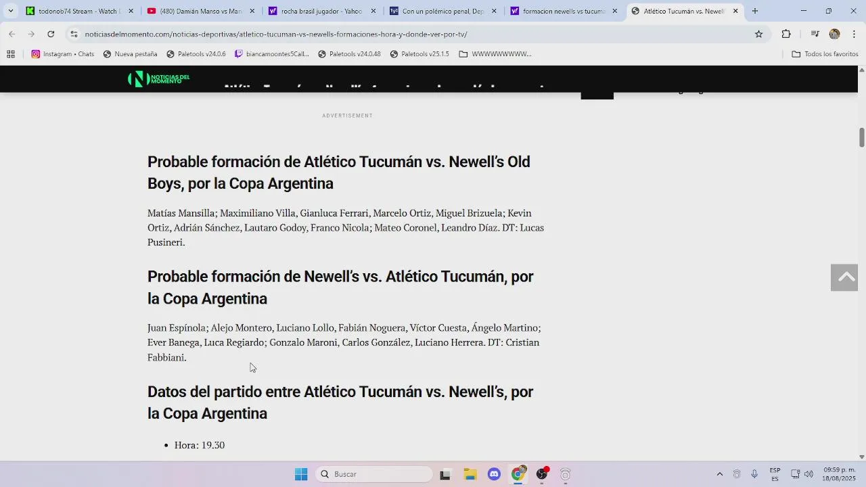Open the network status tray icon

796,474
